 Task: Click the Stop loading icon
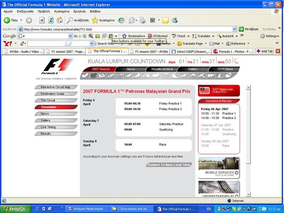click(42, 20)
